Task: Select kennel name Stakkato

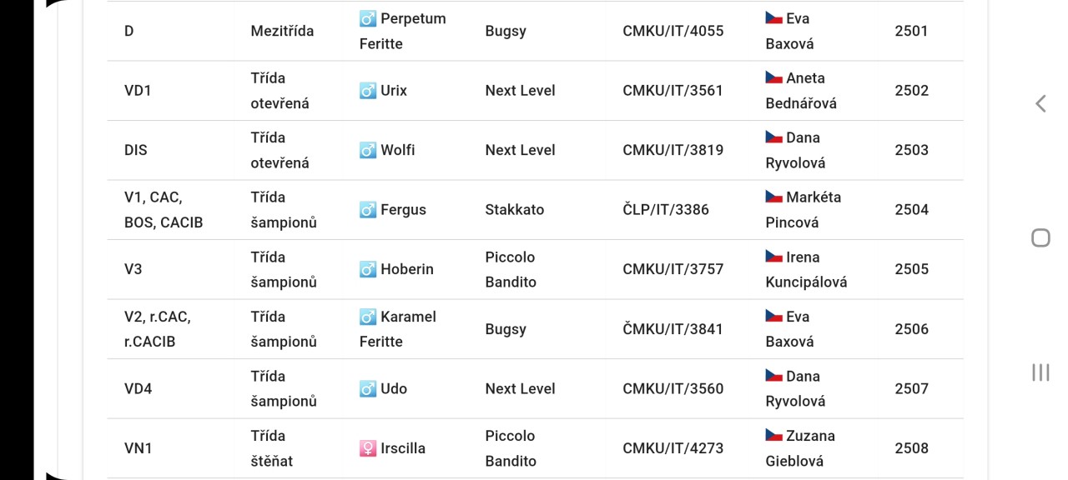Action: pos(515,209)
